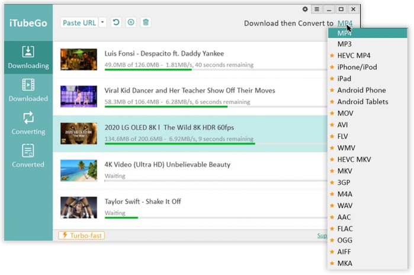Viewport: 414px width, 275px height.
Task: Choose iPhone/iPod format
Action: (367, 67)
